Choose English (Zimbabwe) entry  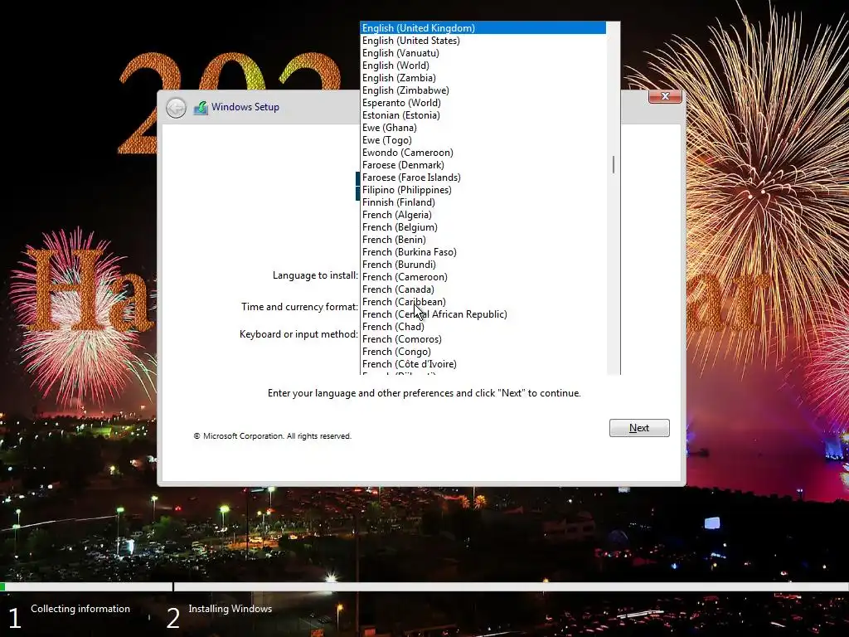[x=483, y=90]
